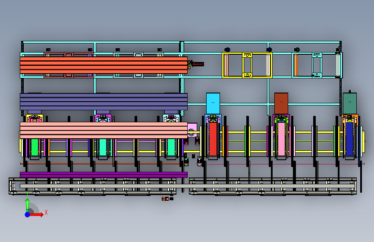Select the teal green box at the right
The image size is (374, 242).
(x=350, y=104)
